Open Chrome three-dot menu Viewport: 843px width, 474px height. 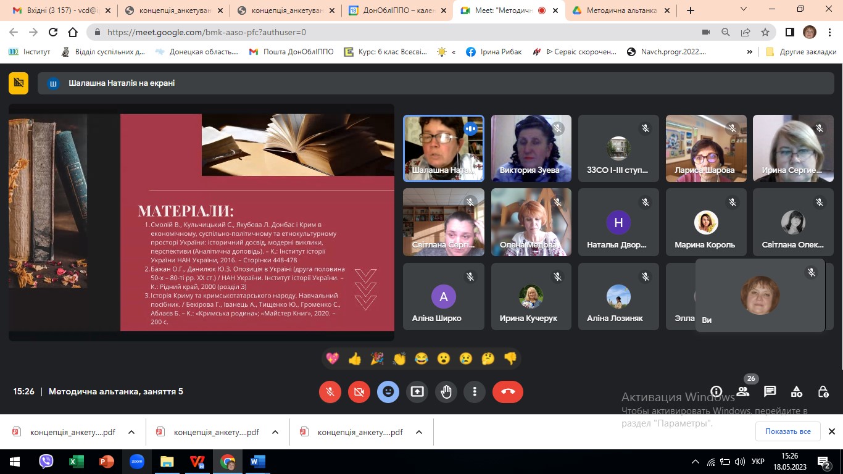point(829,32)
